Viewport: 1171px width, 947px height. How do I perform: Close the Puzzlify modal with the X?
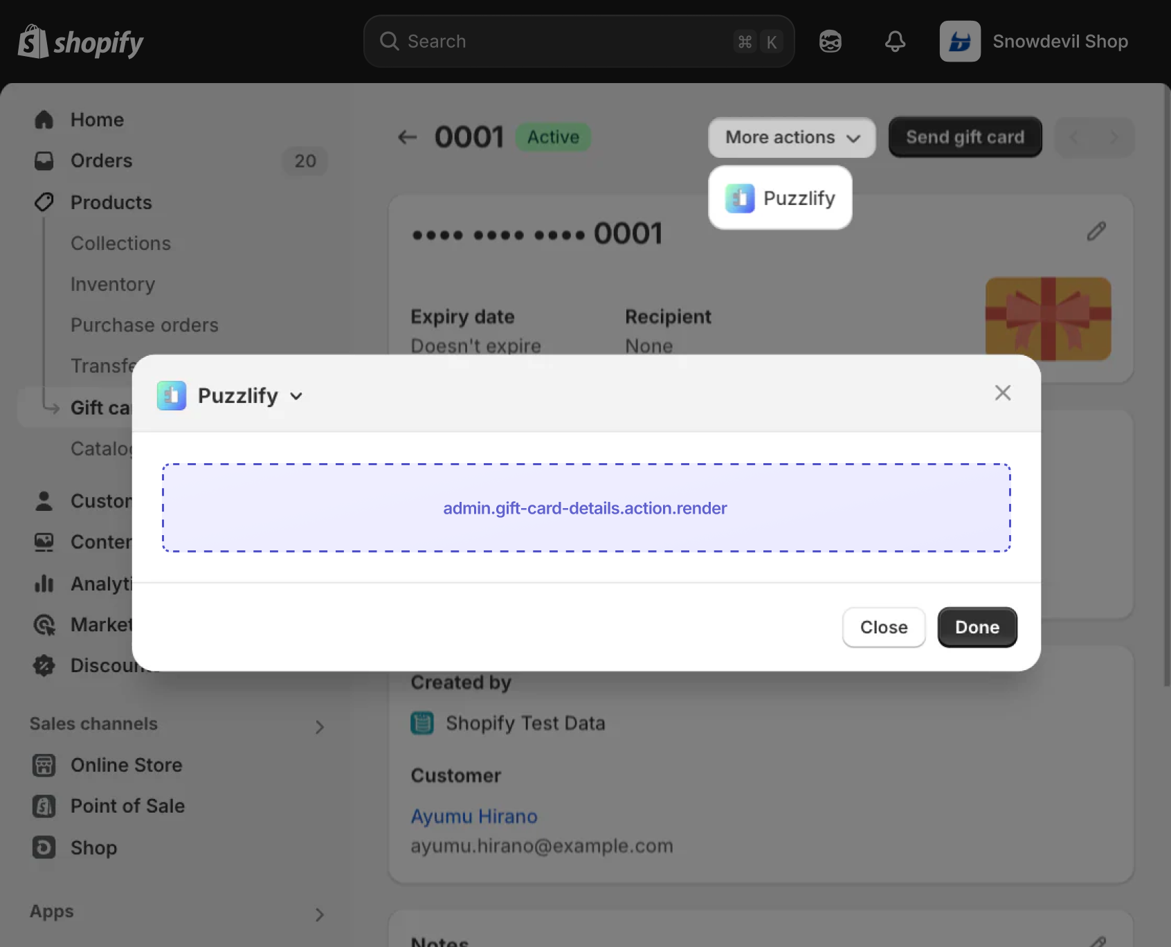pyautogui.click(x=1002, y=393)
